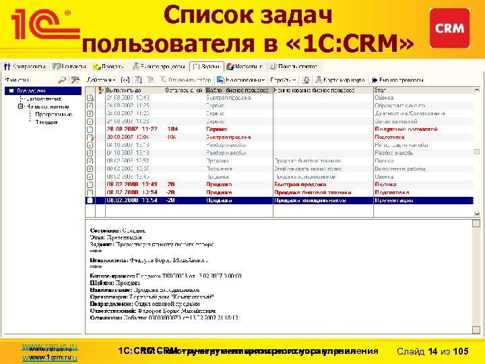This screenshot has width=485, height=364.
Task: Click the -104 days remaining cell
Action: coord(170,137)
